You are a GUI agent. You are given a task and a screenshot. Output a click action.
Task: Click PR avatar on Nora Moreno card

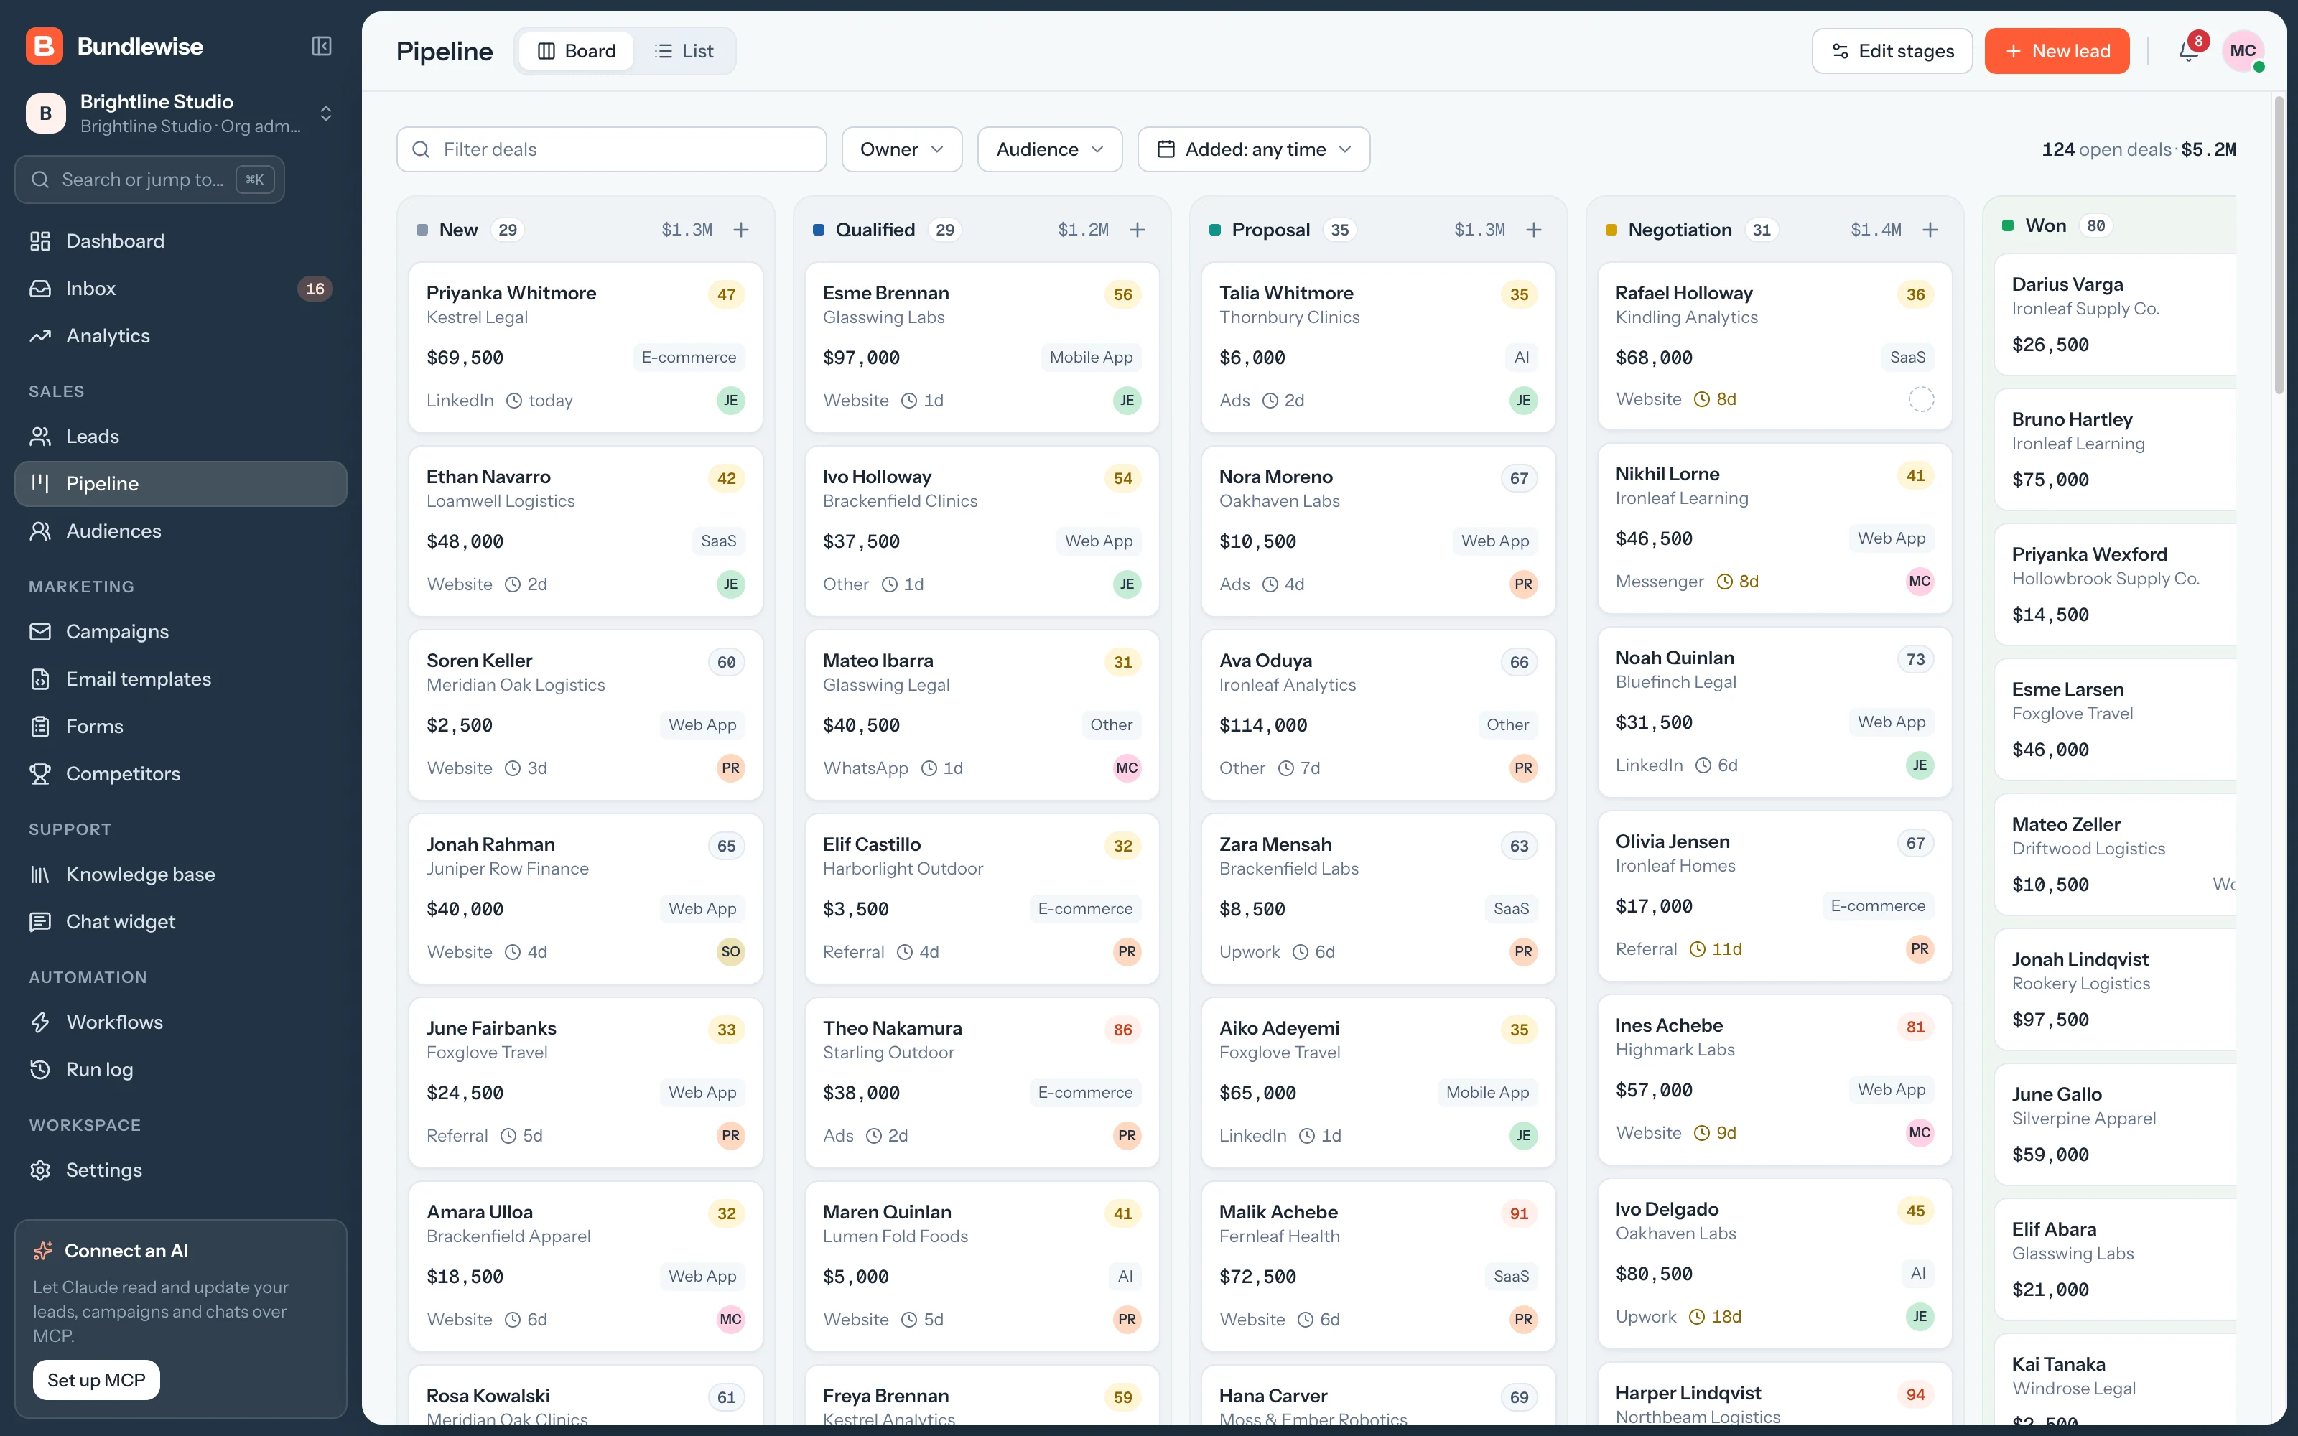[x=1523, y=584]
